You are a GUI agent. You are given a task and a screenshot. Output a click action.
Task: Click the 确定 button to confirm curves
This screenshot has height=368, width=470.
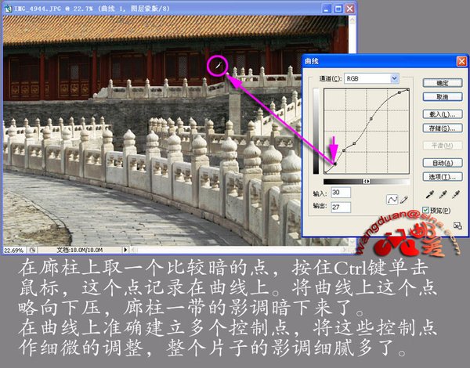[x=442, y=82]
